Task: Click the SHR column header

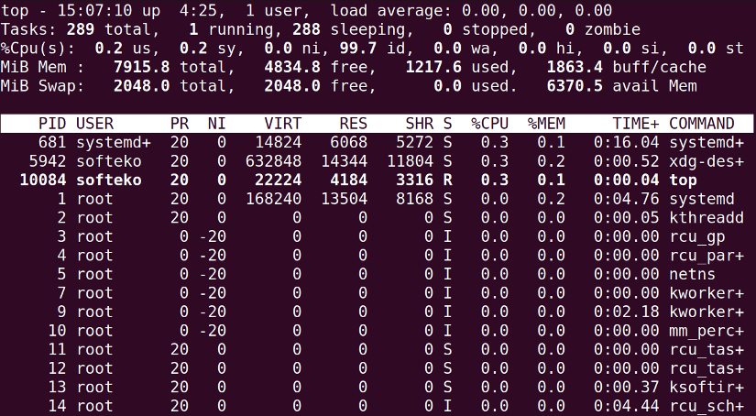Action: coord(420,124)
